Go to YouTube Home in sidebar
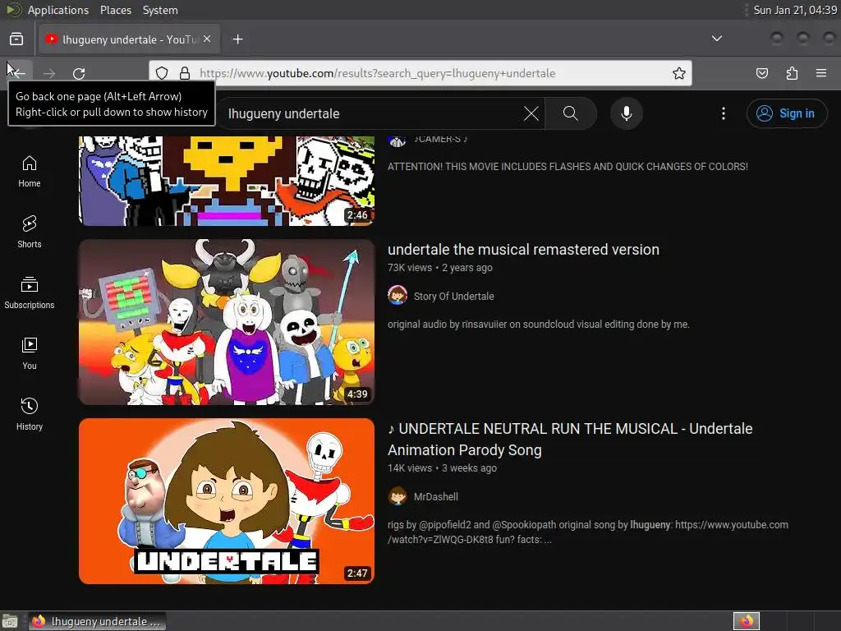The width and height of the screenshot is (841, 631). (x=30, y=172)
